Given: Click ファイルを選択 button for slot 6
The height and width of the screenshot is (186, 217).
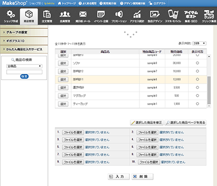Looking at the screenshot, I should pyautogui.click(x=147, y=147).
